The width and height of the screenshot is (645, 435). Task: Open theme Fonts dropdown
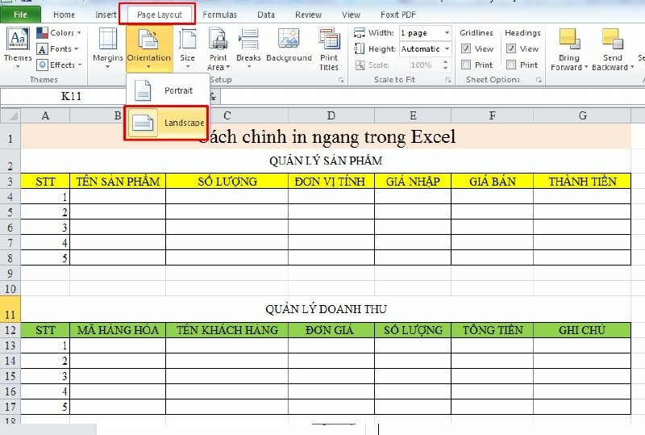(x=58, y=48)
